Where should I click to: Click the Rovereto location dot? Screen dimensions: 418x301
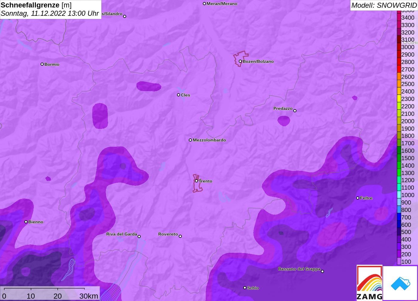point(180,236)
